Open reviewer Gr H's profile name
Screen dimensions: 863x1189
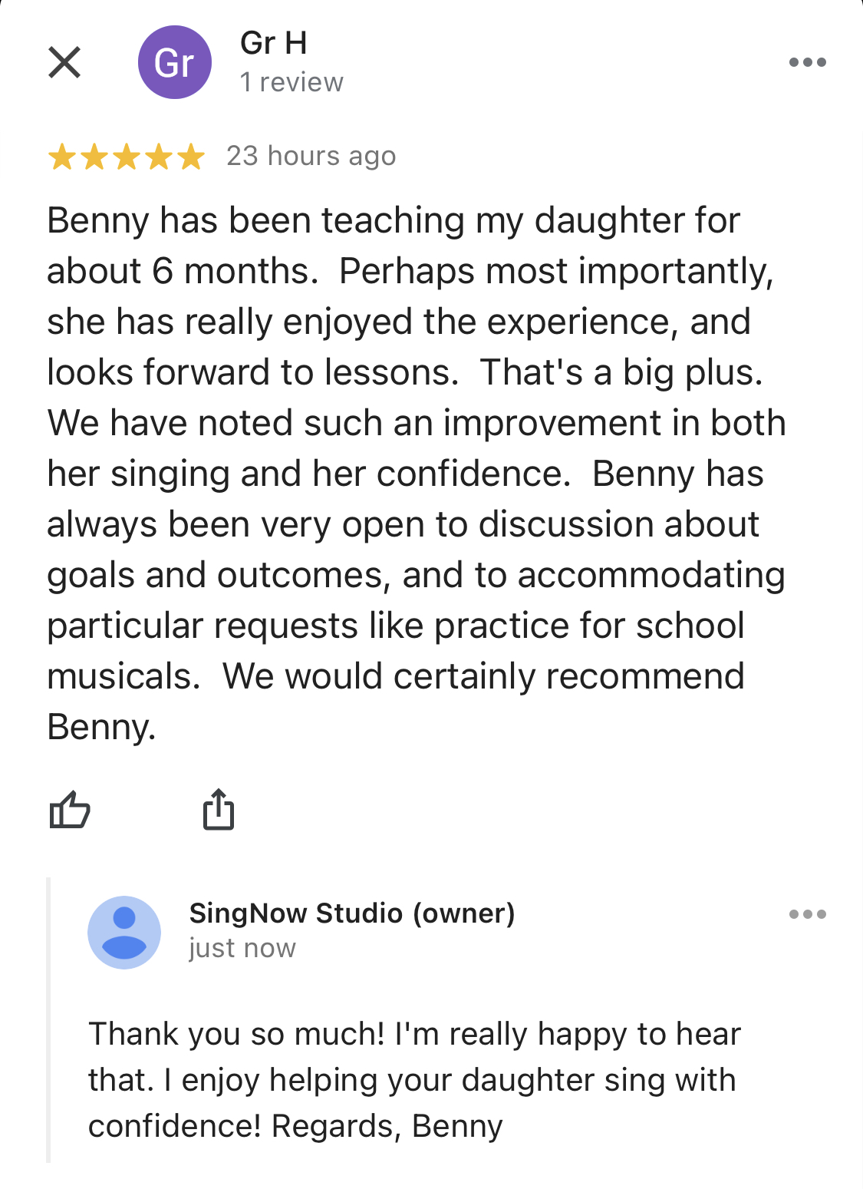point(273,43)
